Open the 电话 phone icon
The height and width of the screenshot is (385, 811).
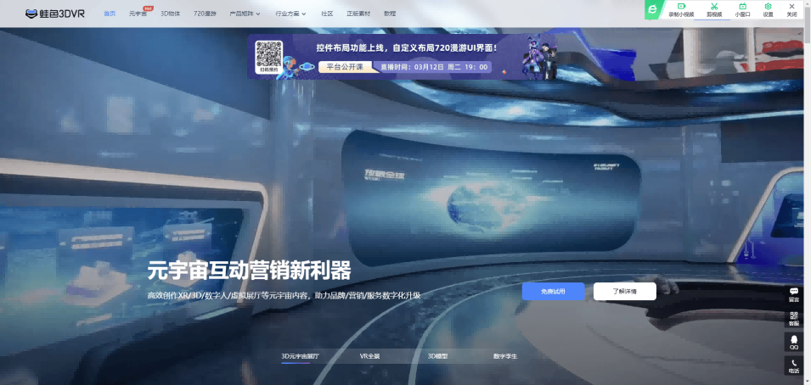point(793,365)
